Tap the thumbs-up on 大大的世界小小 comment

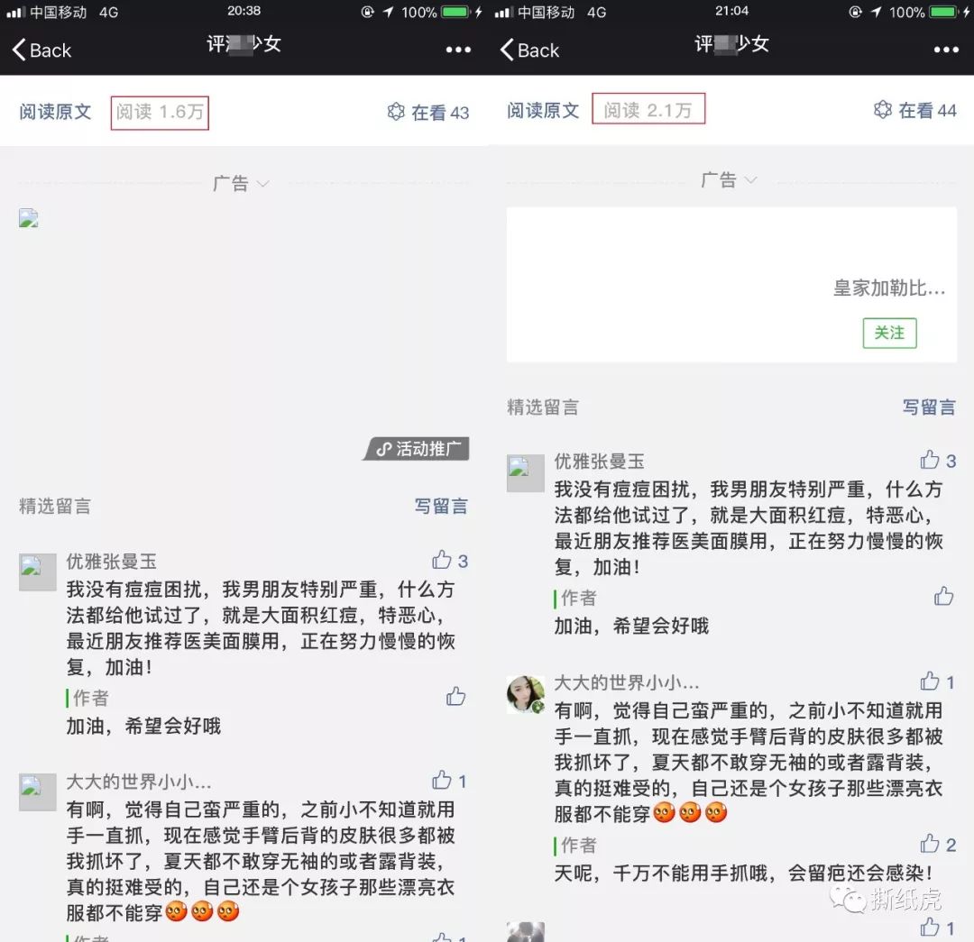pyautogui.click(x=931, y=681)
